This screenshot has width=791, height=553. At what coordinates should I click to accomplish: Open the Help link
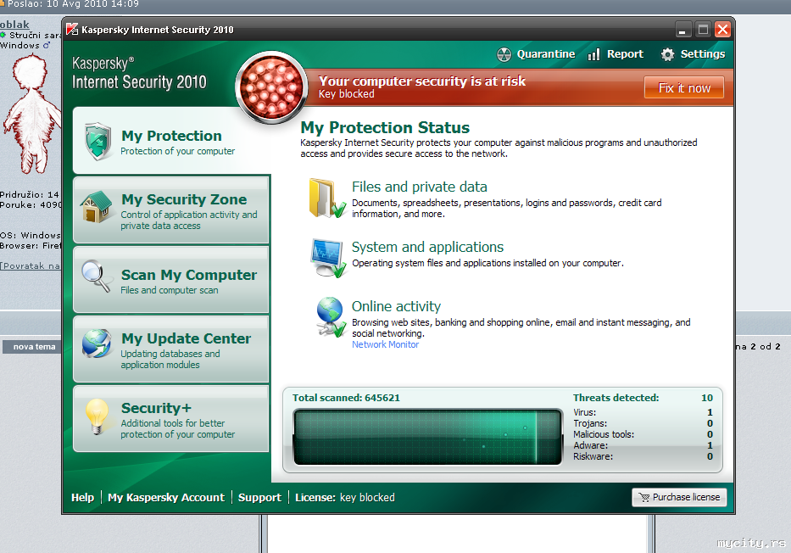click(x=83, y=498)
